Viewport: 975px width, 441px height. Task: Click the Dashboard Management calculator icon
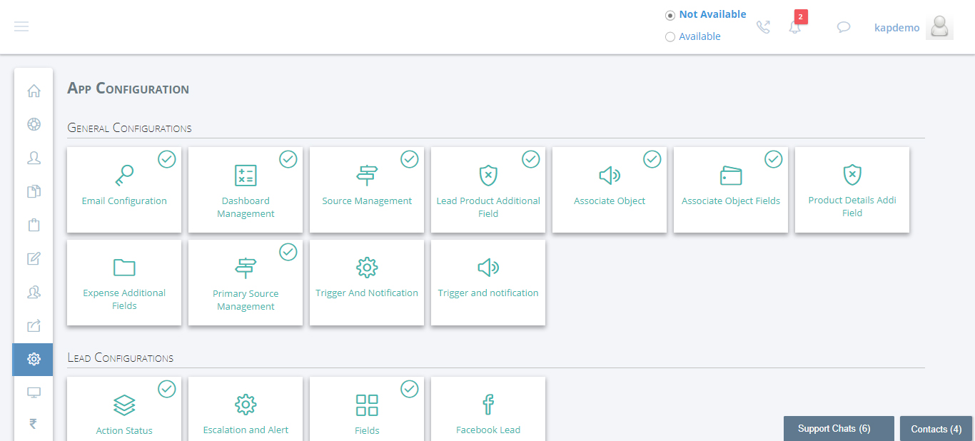pos(246,176)
